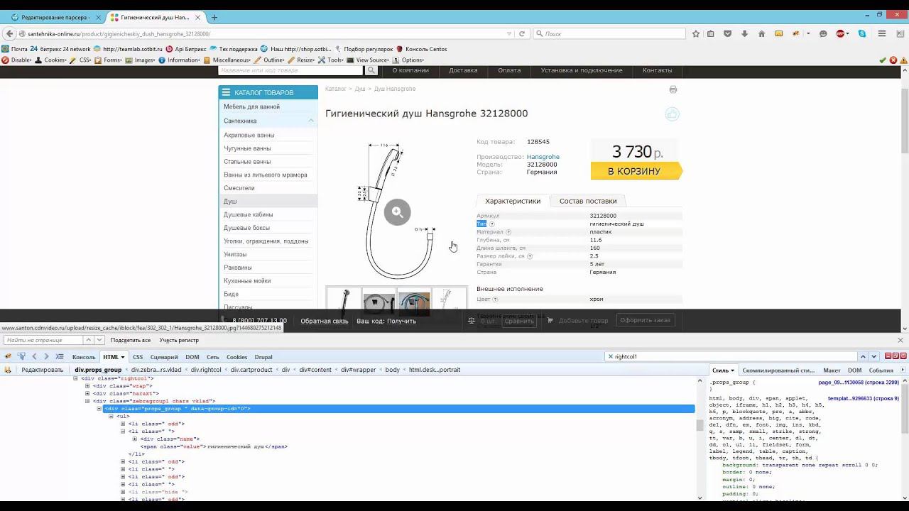Open the Web Developer 'View Source' menu
The width and height of the screenshot is (909, 511).
369,60
